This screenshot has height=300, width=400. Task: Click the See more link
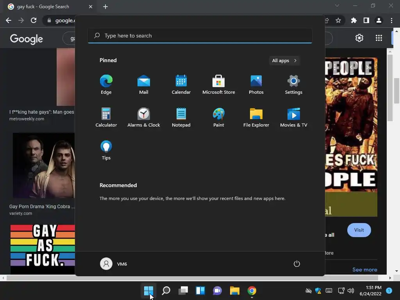[364, 270]
